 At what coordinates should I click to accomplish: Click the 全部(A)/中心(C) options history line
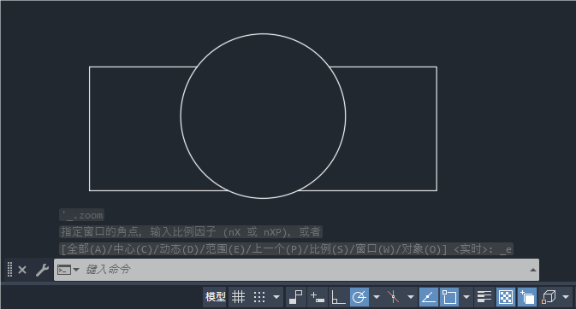pos(286,249)
